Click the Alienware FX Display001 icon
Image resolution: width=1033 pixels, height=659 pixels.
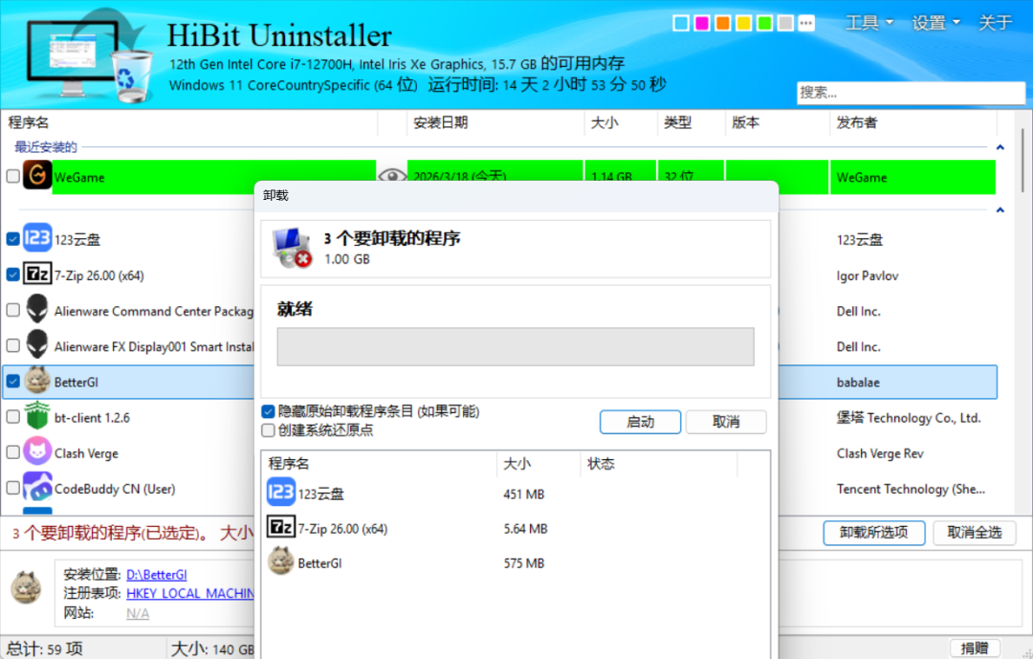pos(37,344)
